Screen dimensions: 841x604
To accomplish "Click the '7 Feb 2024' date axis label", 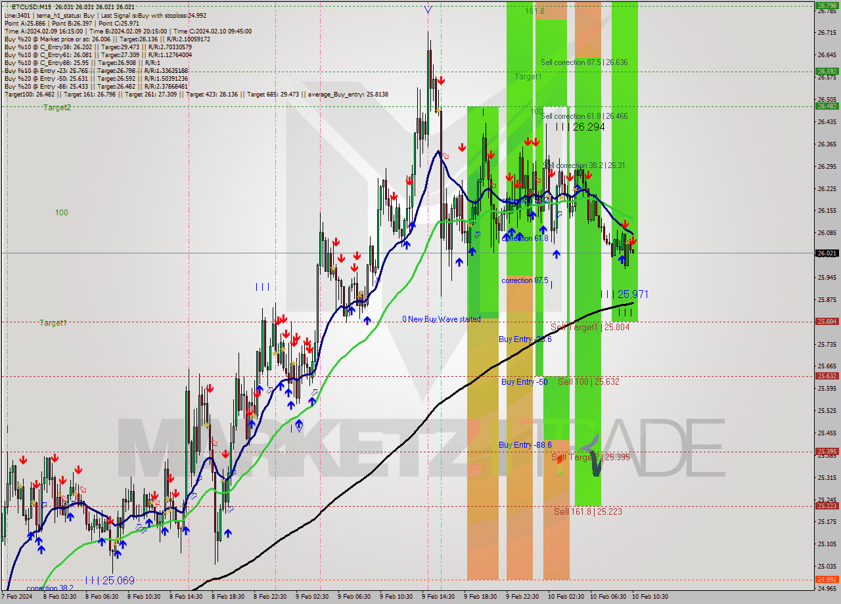I will (18, 597).
